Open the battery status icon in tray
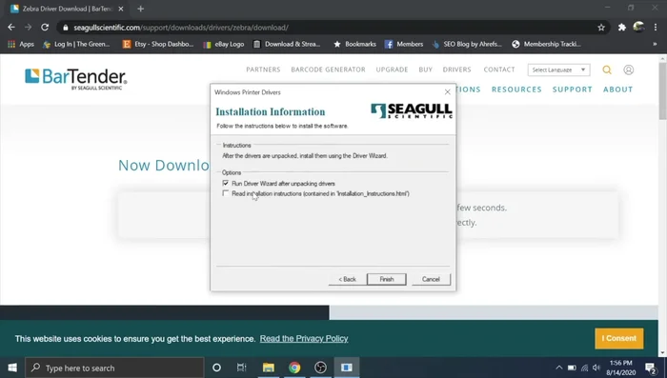 click(x=572, y=368)
